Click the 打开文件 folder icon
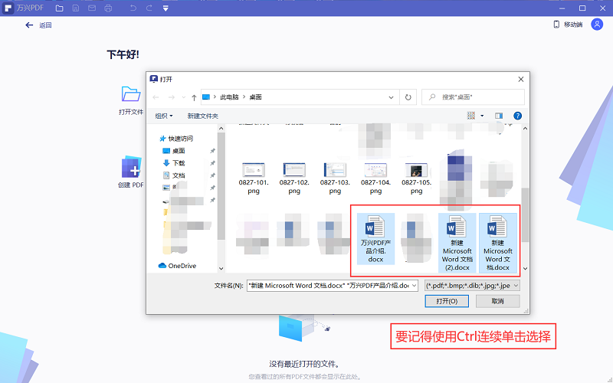 pos(131,94)
